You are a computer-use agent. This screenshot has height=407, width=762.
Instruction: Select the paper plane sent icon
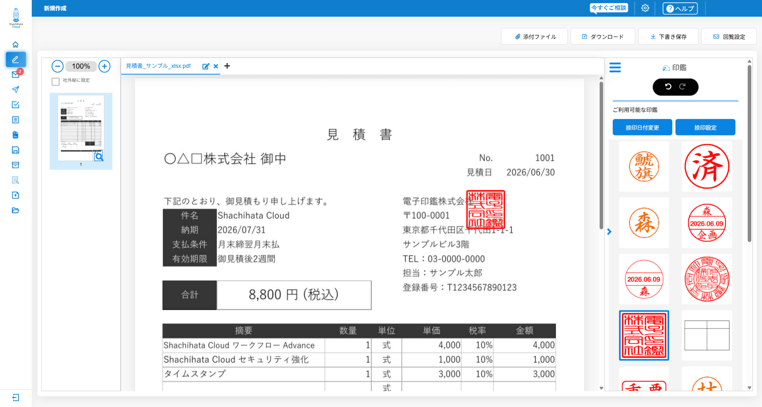15,90
